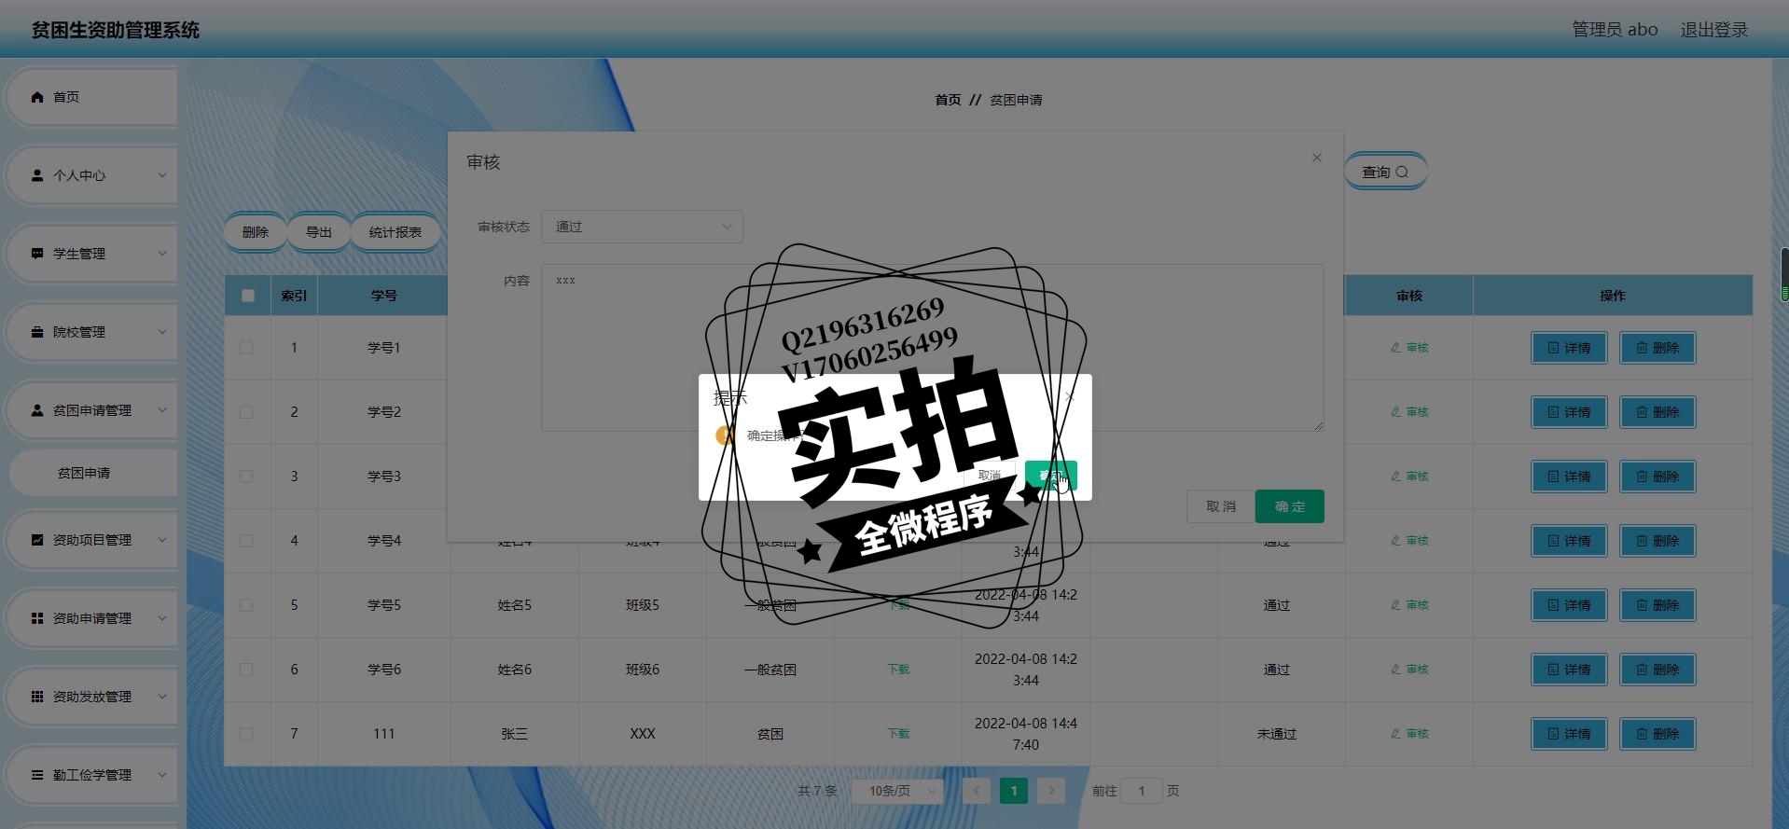Screen dimensions: 1789x829
Task: Check the checkbox for row 学号3
Action: (x=246, y=477)
